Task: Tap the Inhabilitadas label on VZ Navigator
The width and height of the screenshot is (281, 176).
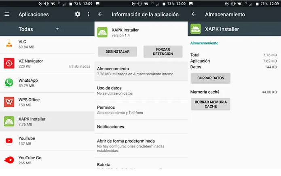Action: click(x=80, y=66)
